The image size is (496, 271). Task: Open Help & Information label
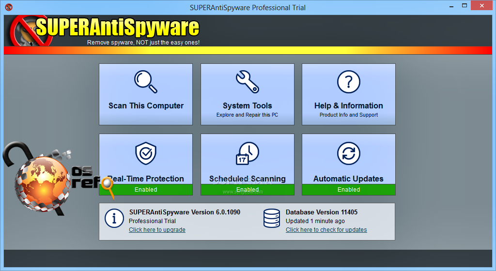tap(349, 105)
